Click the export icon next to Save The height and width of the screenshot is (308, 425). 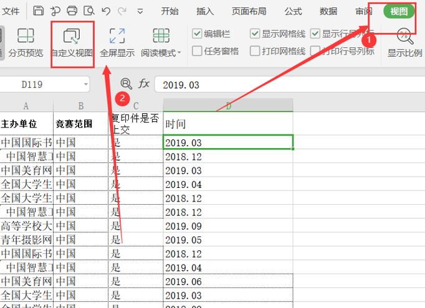click(55, 11)
